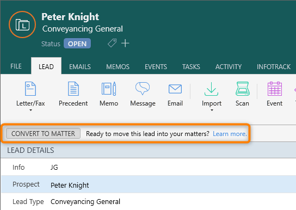Viewport: 296px width, 210px height.
Task: Expand the Letter/Fax dropdown arrow
Action: tap(30, 110)
